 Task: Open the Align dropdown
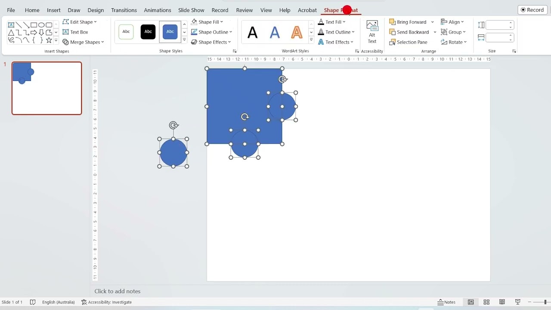pyautogui.click(x=452, y=22)
